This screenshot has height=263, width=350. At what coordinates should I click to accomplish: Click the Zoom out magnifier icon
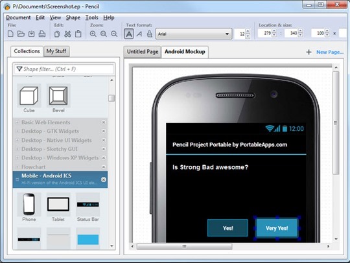[x=114, y=34]
